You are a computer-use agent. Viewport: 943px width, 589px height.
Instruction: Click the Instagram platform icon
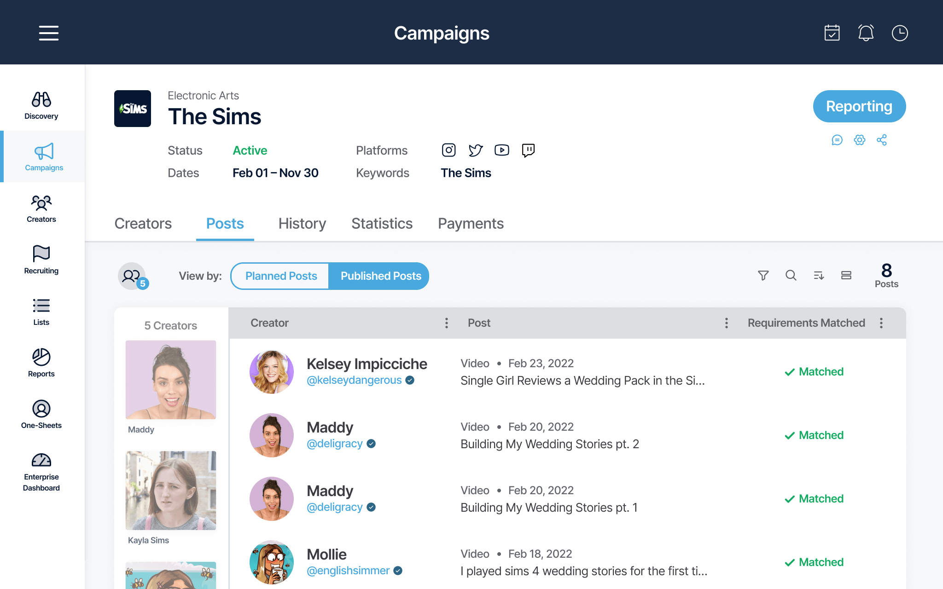(449, 150)
